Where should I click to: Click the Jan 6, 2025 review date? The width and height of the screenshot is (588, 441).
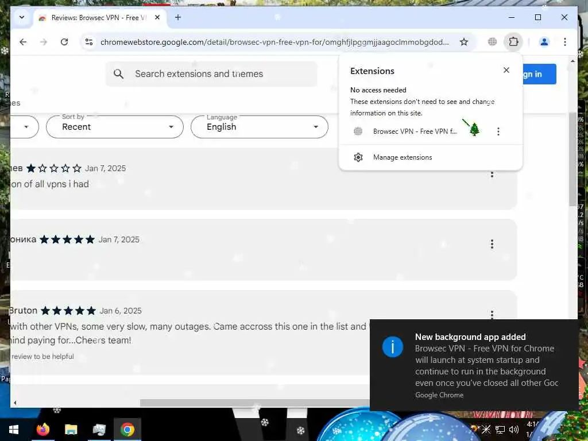121,311
